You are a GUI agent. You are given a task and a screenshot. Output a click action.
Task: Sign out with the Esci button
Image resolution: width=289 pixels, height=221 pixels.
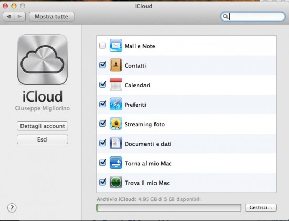point(43,139)
